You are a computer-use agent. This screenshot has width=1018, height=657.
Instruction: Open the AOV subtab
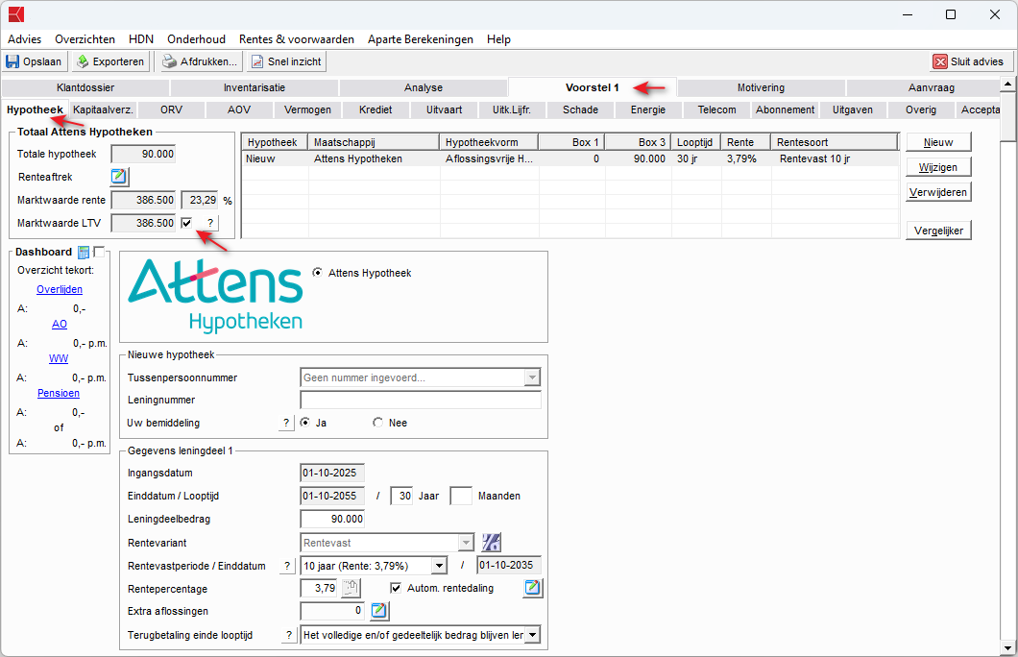pos(239,109)
